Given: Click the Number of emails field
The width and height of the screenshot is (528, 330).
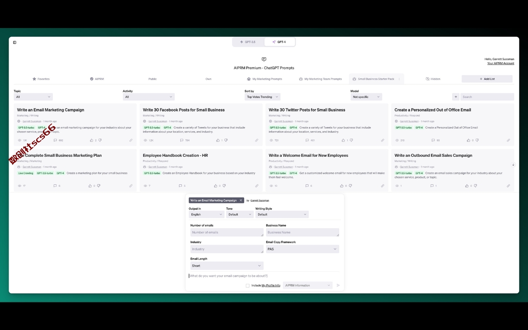Looking at the screenshot, I should pos(227,232).
